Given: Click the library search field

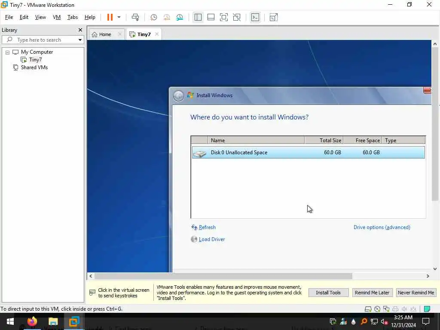Looking at the screenshot, I should (42, 40).
